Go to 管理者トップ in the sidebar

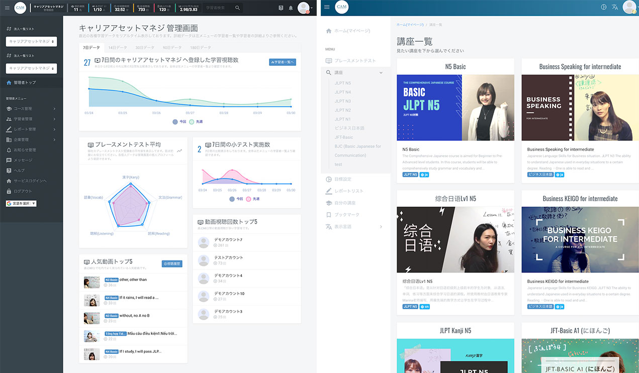click(x=31, y=82)
